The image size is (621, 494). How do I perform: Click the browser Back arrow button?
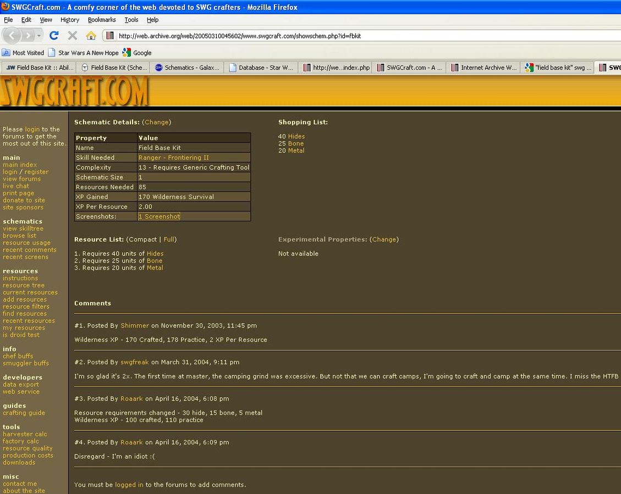tap(12, 36)
